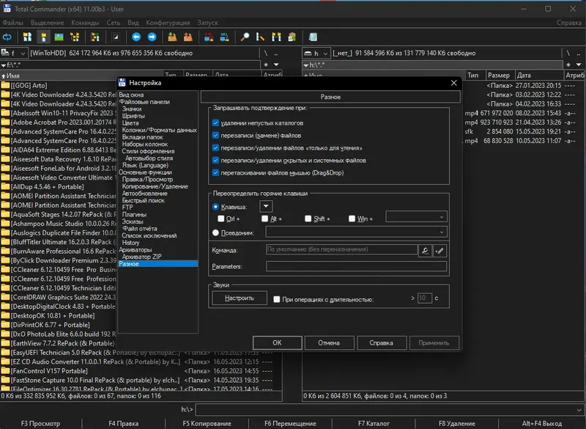Click the blue back arrow icon
Image resolution: width=586 pixels, height=429 pixels.
point(136,36)
